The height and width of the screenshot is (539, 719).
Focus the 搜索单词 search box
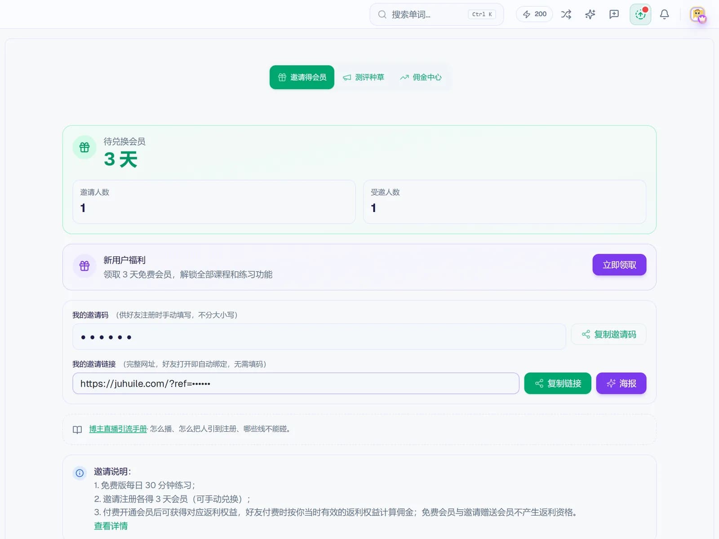click(x=436, y=14)
